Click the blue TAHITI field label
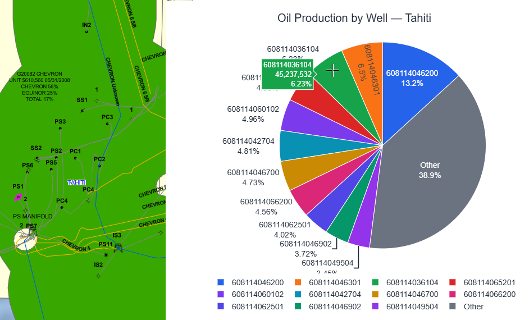529x320 pixels. (76, 182)
